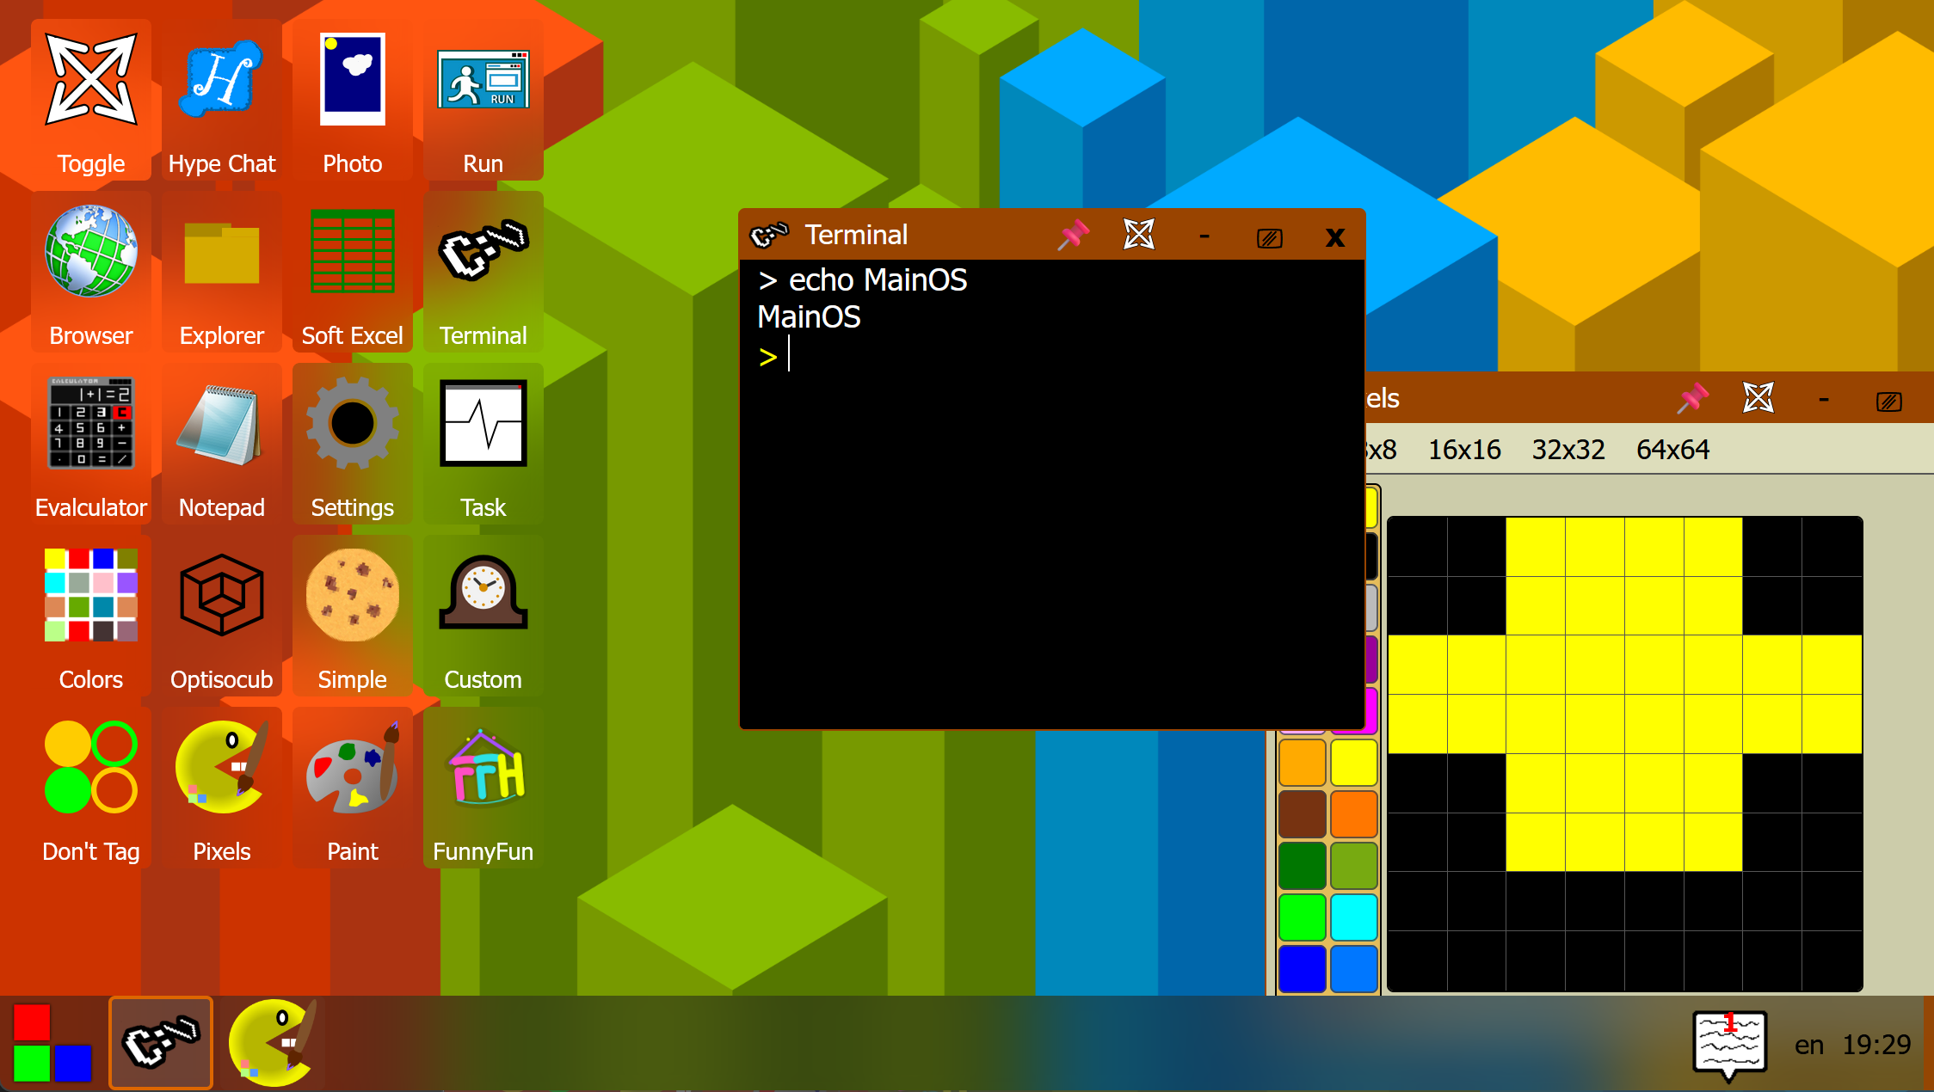This screenshot has width=1934, height=1092.
Task: Choose the dark green palette swatch
Action: coord(1302,865)
